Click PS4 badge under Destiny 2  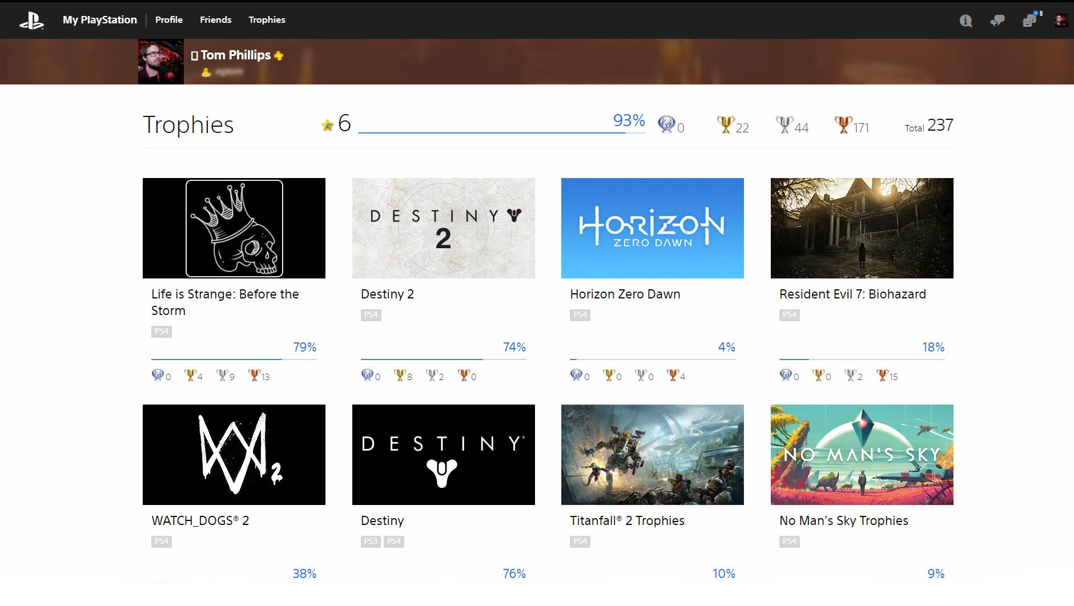[371, 314]
